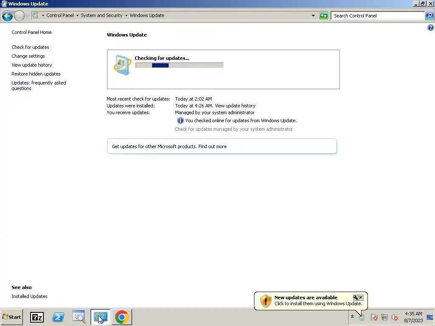This screenshot has width=435, height=326.
Task: Minimize the Windows Update window
Action: click(415, 3)
